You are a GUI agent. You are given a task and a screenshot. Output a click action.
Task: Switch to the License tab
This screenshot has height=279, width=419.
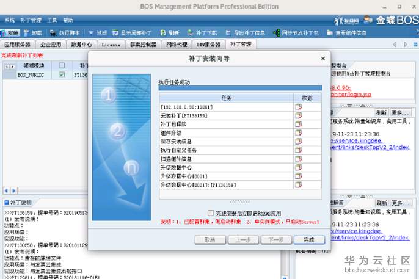[x=111, y=45]
